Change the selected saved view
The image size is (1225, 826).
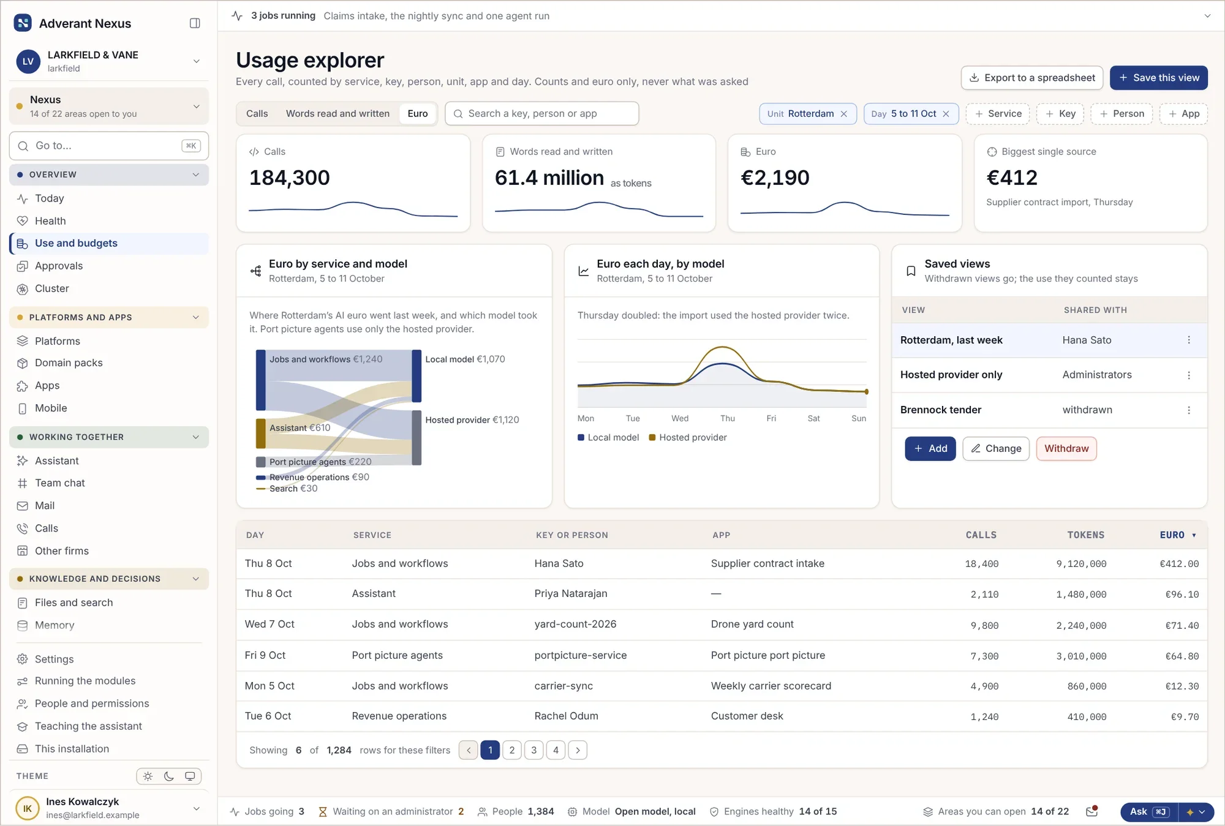click(996, 449)
